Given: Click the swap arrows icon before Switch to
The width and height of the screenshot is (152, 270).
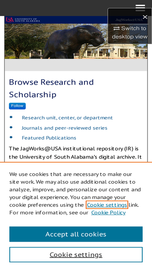Looking at the screenshot, I should pos(116,28).
